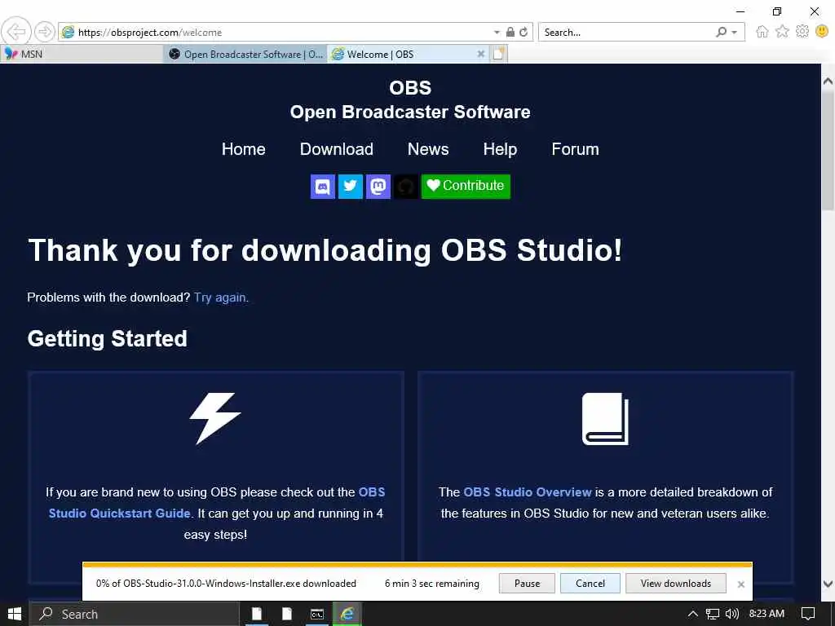Expand search provider dropdown arrow
835x626 pixels.
[735, 33]
